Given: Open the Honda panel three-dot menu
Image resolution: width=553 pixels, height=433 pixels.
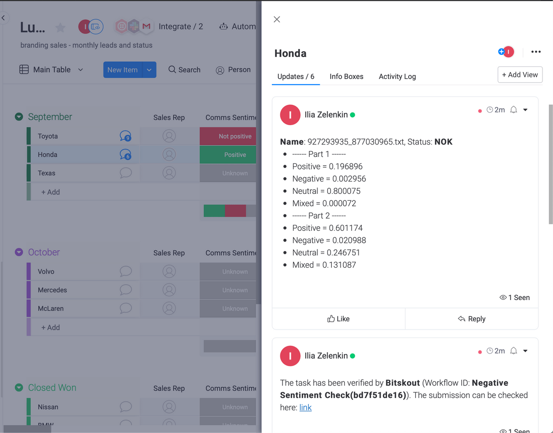Looking at the screenshot, I should point(536,52).
